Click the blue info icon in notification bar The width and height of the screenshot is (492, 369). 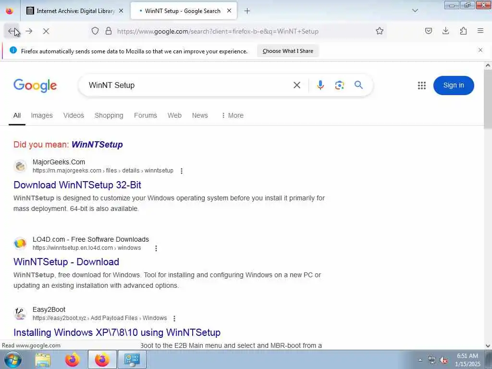coord(13,50)
